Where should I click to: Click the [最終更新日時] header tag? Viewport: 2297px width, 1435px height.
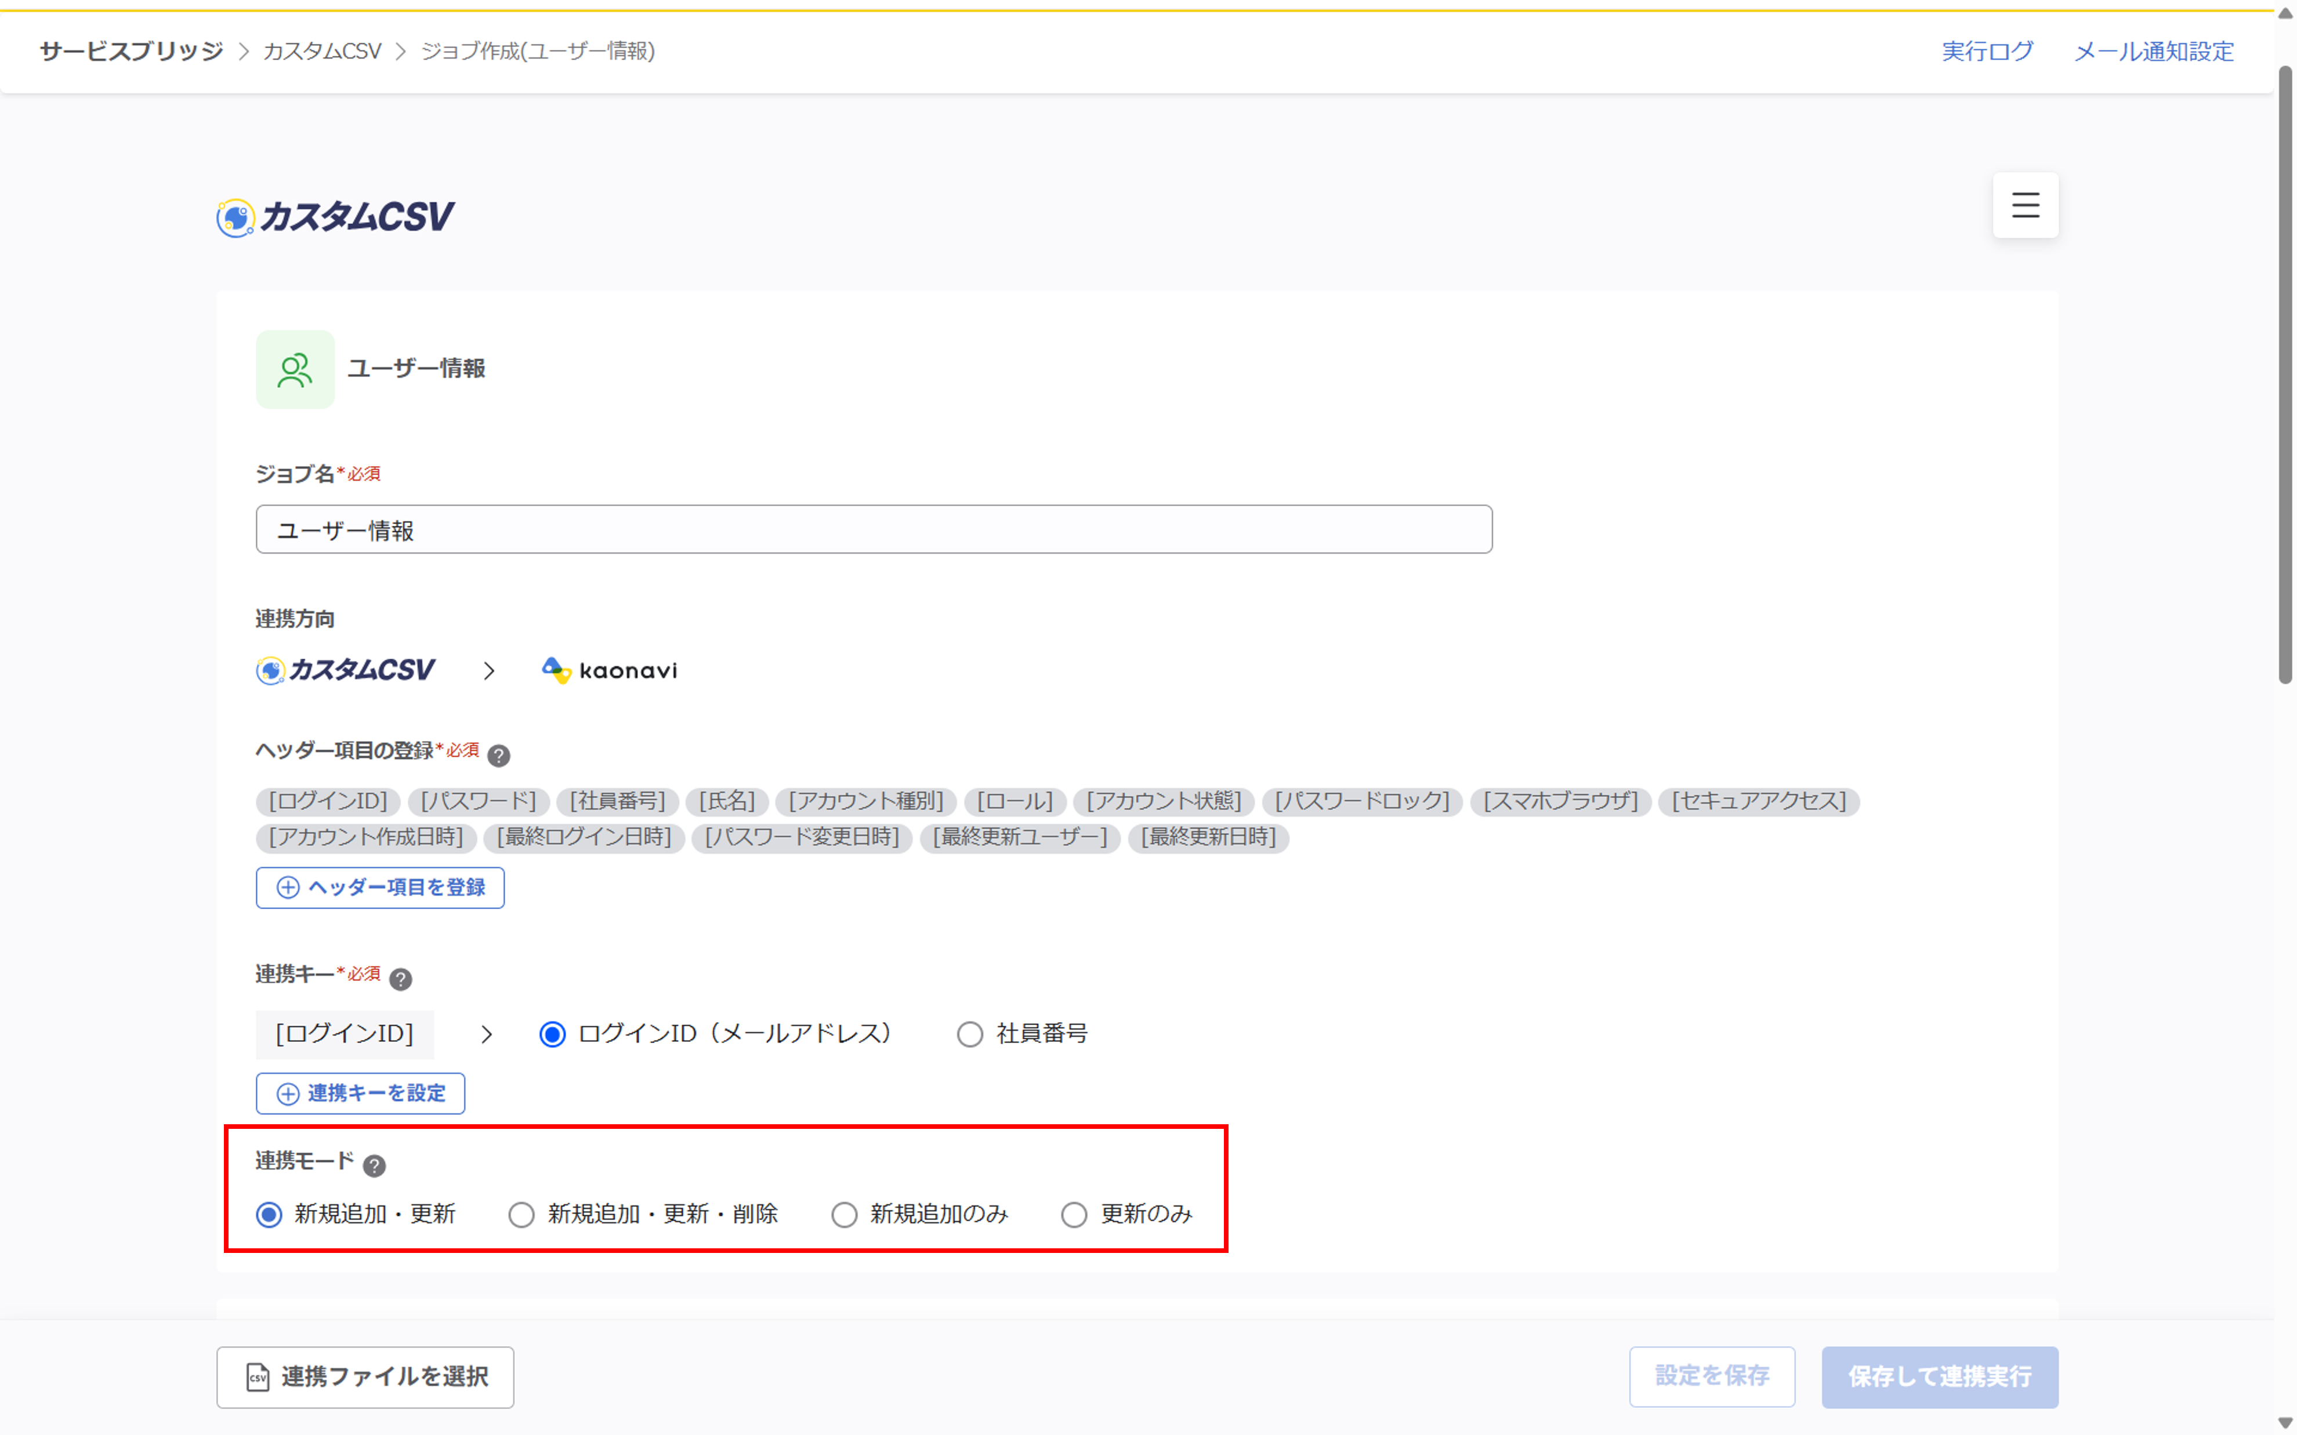click(x=1208, y=838)
